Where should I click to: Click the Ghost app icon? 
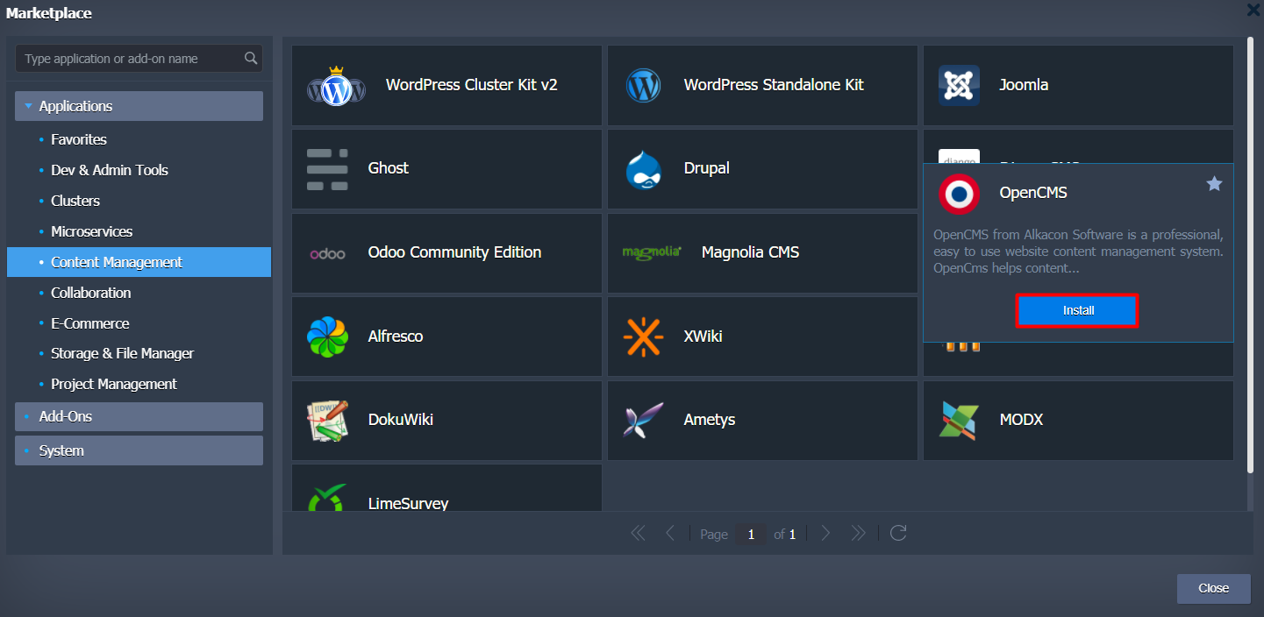click(x=327, y=169)
